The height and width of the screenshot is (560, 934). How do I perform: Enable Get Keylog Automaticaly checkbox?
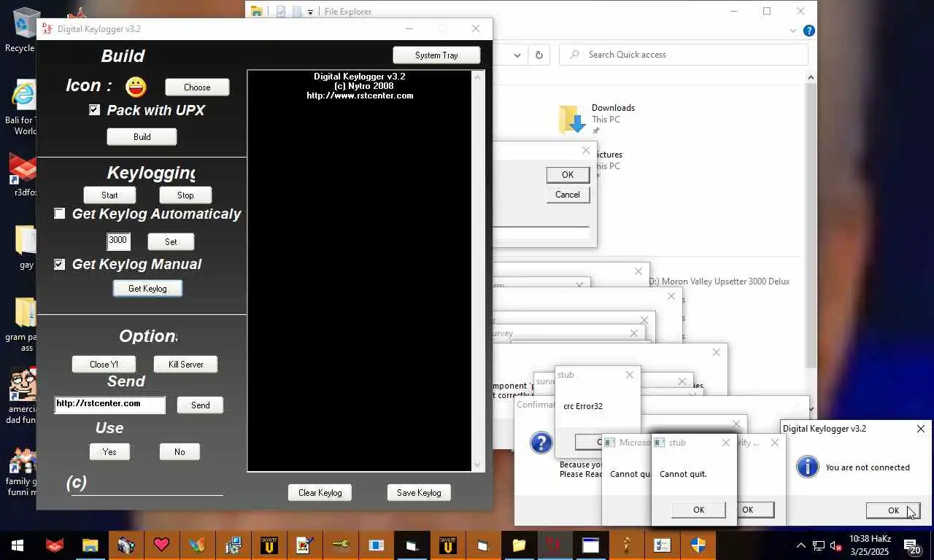pyautogui.click(x=59, y=213)
